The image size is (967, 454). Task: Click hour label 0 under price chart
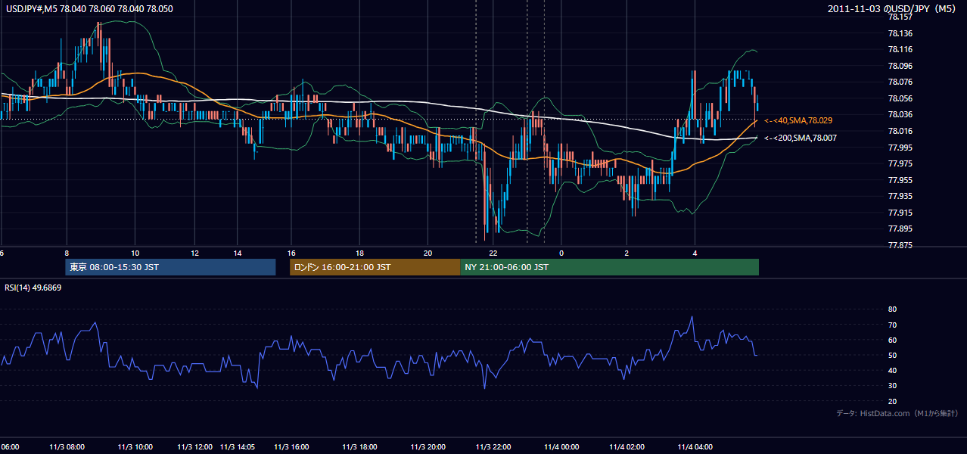coord(561,253)
